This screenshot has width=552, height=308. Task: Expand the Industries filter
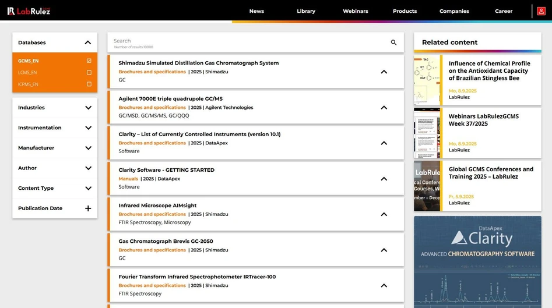click(x=88, y=108)
